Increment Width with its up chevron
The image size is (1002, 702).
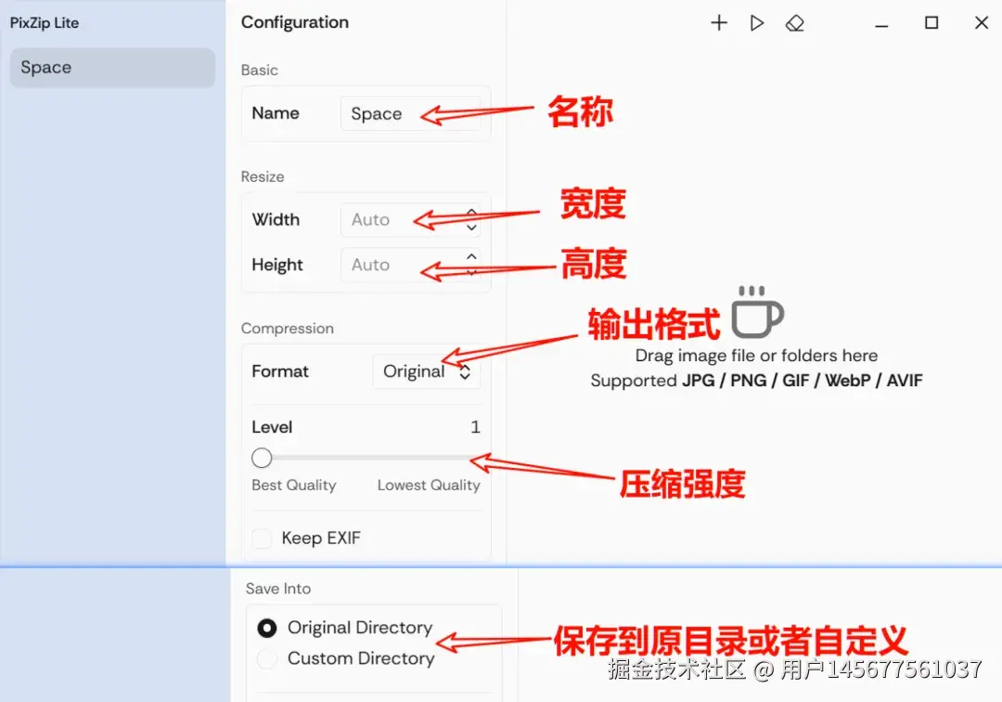470,212
